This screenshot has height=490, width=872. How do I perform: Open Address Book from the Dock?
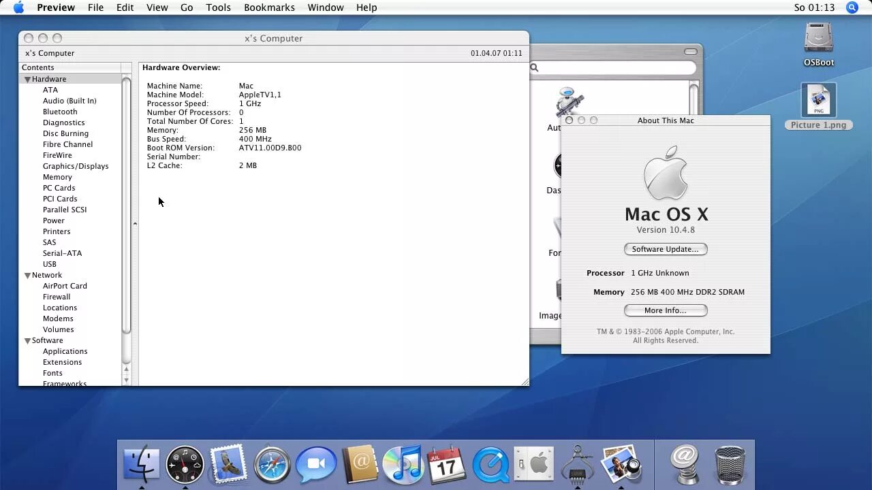tap(359, 465)
